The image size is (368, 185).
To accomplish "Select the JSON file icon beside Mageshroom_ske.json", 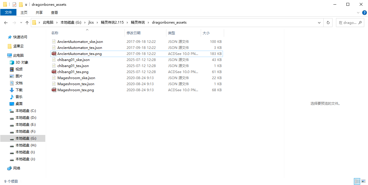I will [x=54, y=78].
